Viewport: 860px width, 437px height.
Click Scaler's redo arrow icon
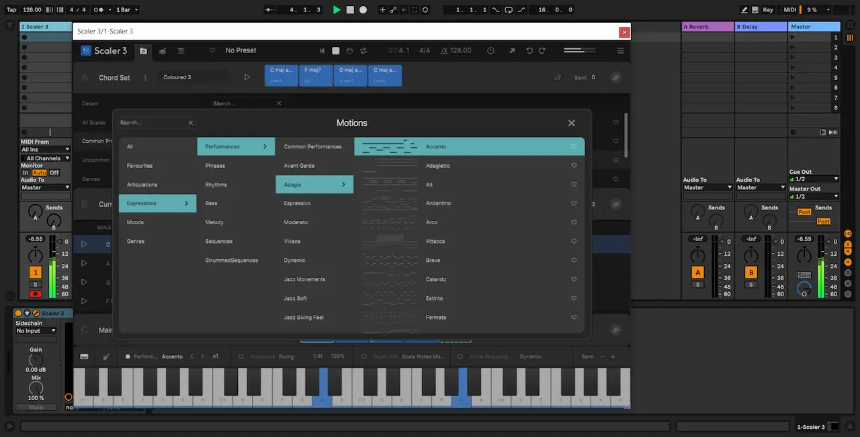point(542,50)
